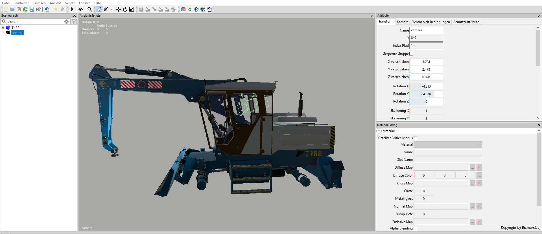The image size is (542, 234).
Task: Click the Scenegraph search field
Action: click(35, 21)
